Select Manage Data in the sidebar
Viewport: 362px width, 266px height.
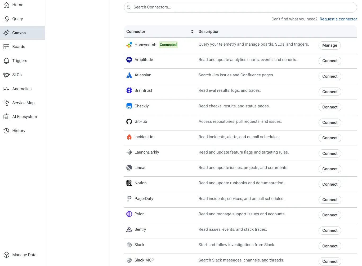pos(22,255)
